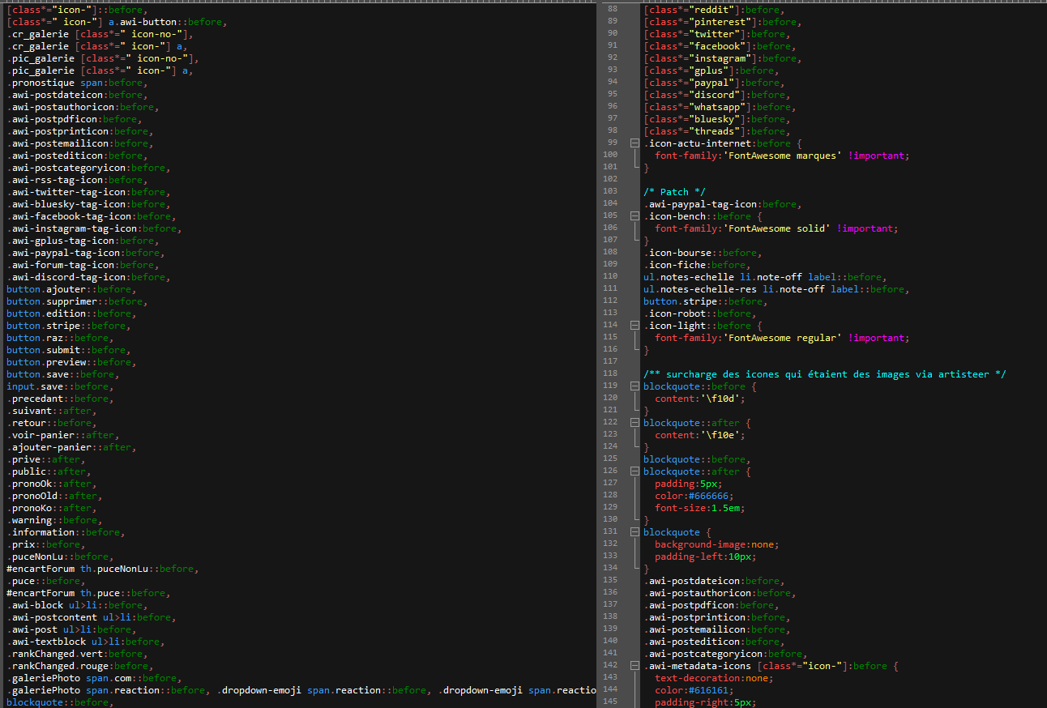Click line number 117 in the margin
The image size is (1047, 708).
coord(610,362)
